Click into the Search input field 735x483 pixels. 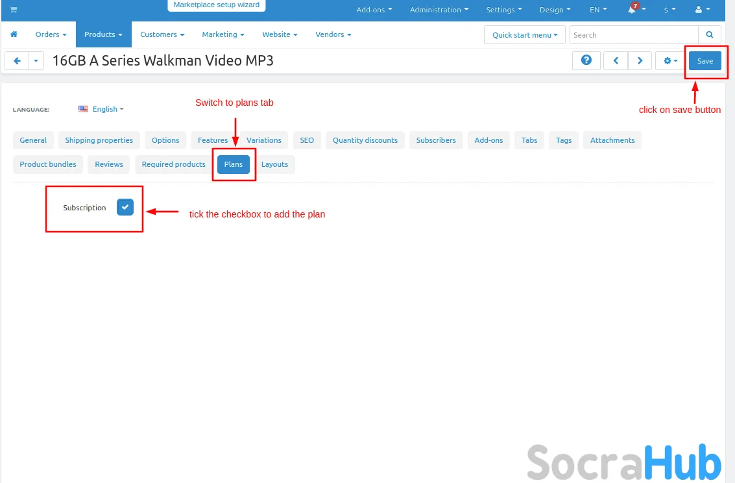coord(633,35)
